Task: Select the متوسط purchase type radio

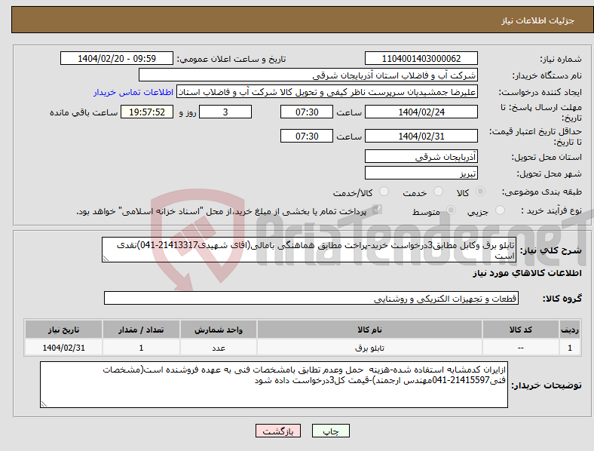Action: coord(451,210)
